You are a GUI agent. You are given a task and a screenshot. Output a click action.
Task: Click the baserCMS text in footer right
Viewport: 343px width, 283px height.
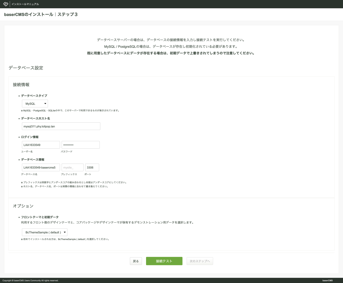click(327, 280)
